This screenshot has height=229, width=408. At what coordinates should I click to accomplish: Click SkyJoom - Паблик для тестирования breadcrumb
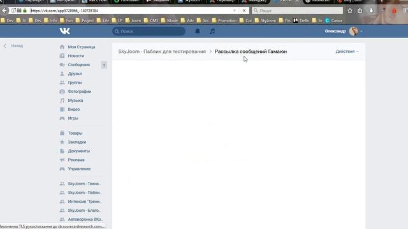click(x=162, y=52)
